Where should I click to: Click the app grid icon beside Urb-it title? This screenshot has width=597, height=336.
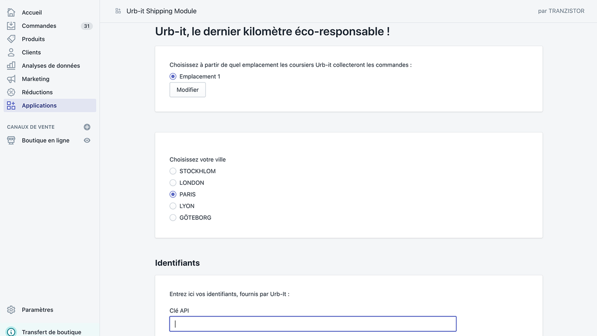tap(118, 11)
